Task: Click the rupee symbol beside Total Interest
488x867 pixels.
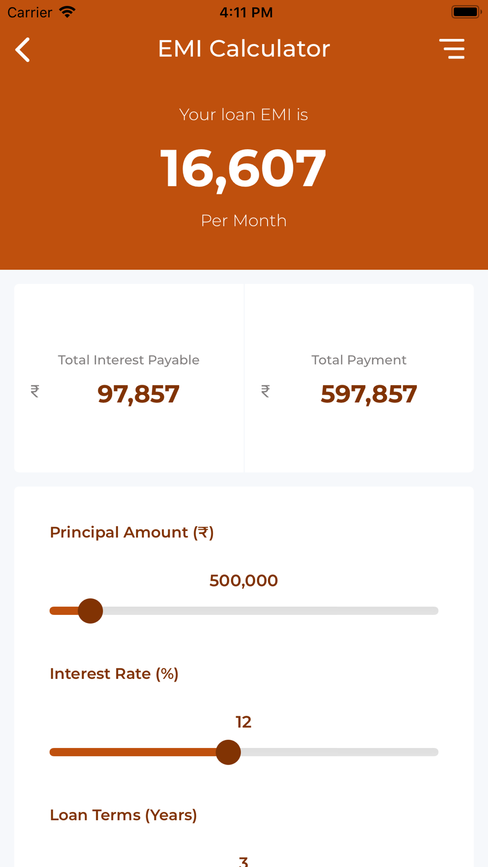Action: coord(35,391)
